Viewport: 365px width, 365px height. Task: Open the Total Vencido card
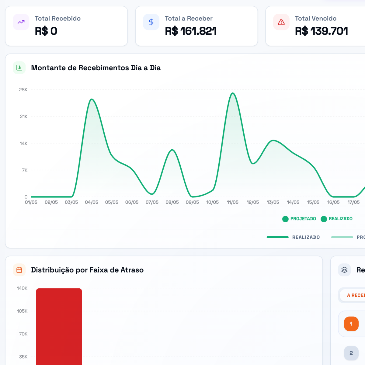[x=315, y=26]
